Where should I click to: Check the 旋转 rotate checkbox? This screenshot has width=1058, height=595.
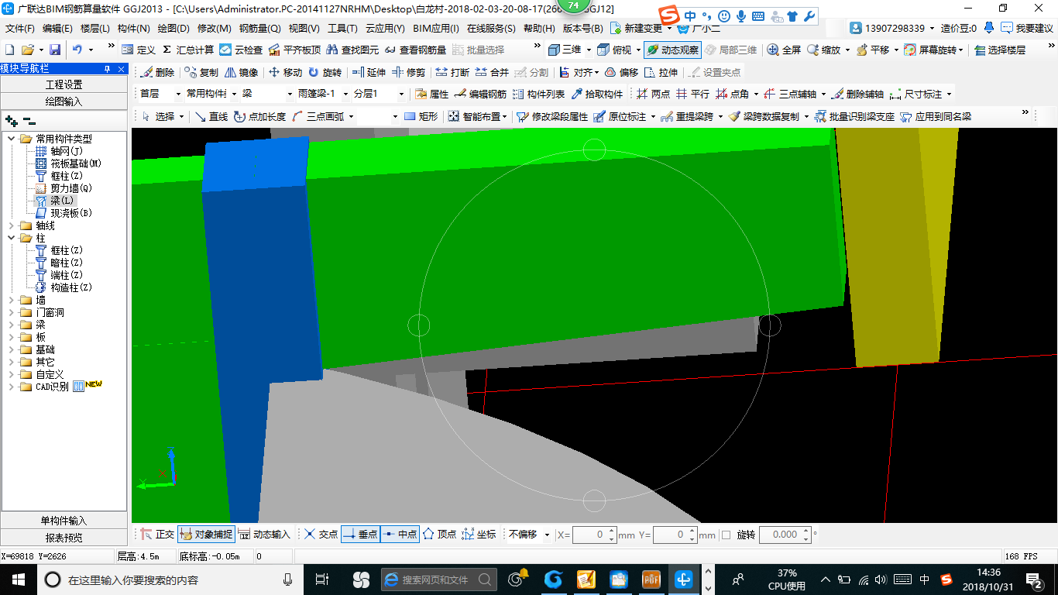pyautogui.click(x=726, y=535)
